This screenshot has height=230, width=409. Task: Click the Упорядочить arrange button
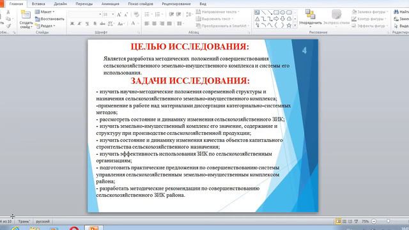(x=310, y=18)
